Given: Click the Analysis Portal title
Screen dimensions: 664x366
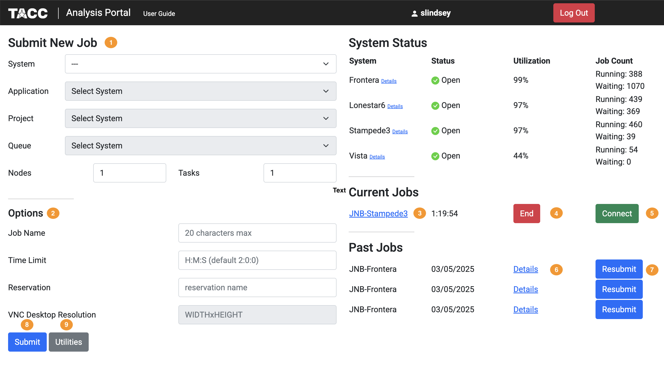Looking at the screenshot, I should coord(98,13).
